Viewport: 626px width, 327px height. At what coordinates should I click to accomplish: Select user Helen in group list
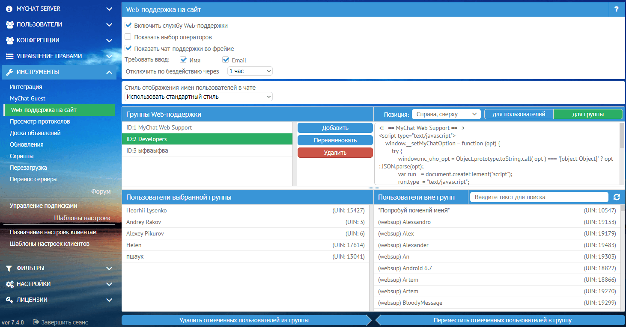tap(245, 245)
